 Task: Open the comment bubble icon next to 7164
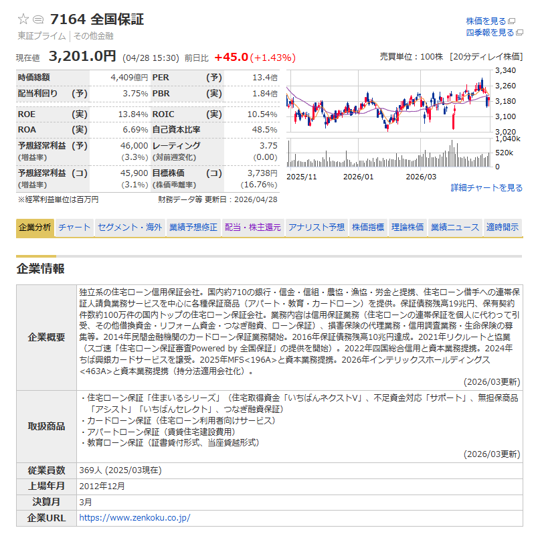tap(38, 19)
